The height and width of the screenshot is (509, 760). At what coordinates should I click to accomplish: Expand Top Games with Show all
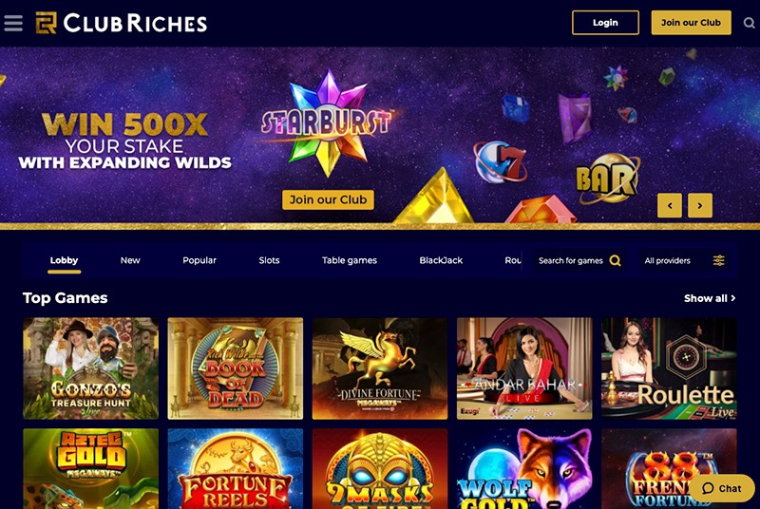tap(710, 298)
